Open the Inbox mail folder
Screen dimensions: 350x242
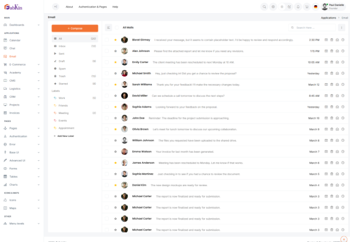pos(62,46)
